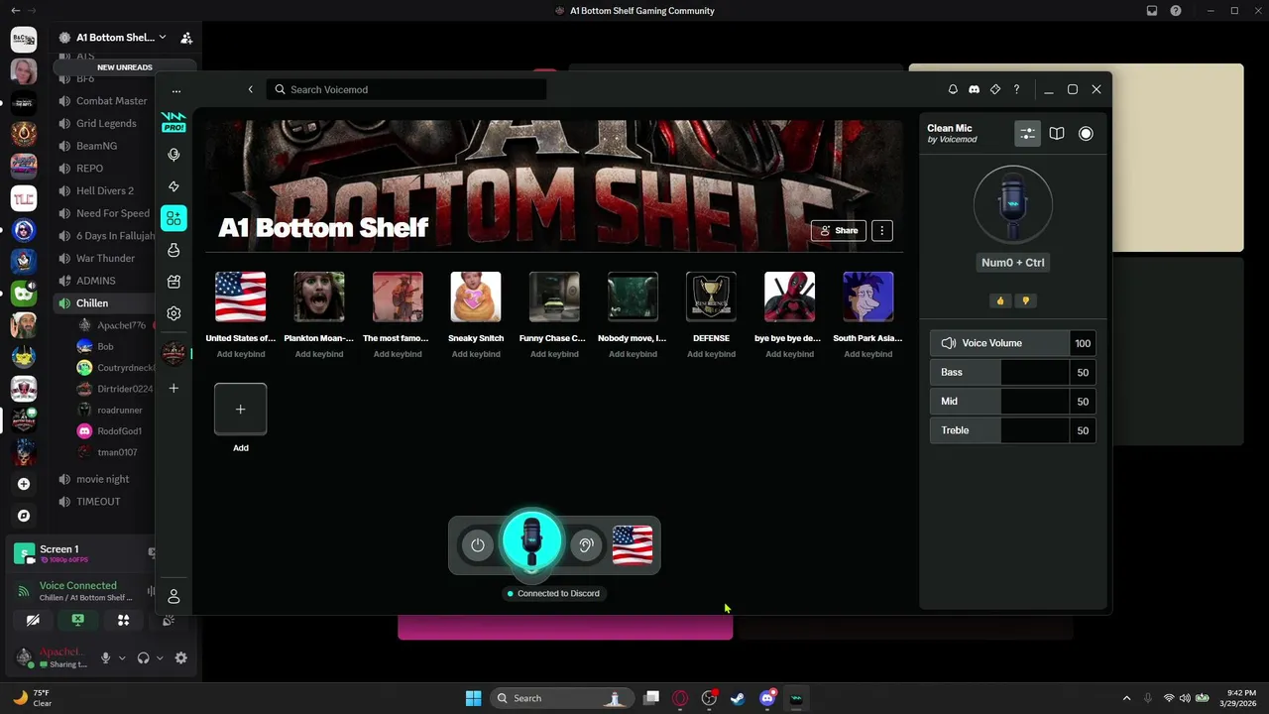The height and width of the screenshot is (714, 1269).
Task: Click NEW UNREADS pill in Discord
Action: (x=125, y=67)
